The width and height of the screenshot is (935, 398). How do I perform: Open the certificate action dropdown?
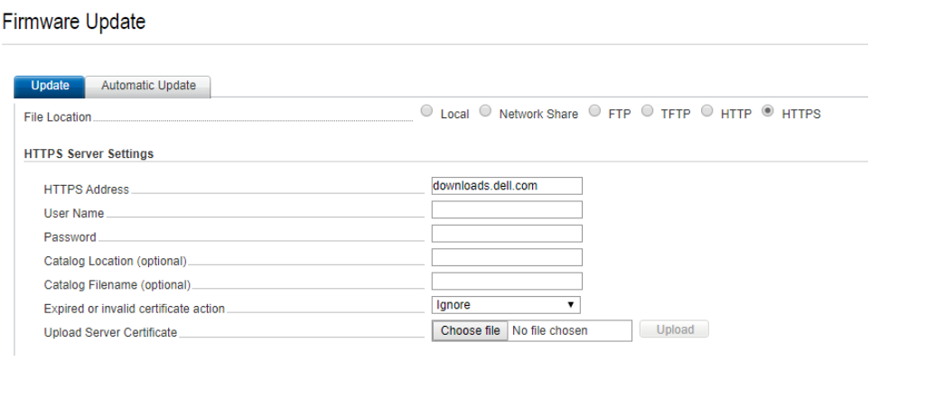[506, 305]
